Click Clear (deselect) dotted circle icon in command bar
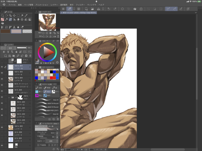The height and width of the screenshot is (151, 202). 122,9
